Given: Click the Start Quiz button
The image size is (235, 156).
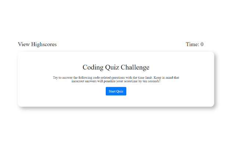Looking at the screenshot, I should click(116, 91).
